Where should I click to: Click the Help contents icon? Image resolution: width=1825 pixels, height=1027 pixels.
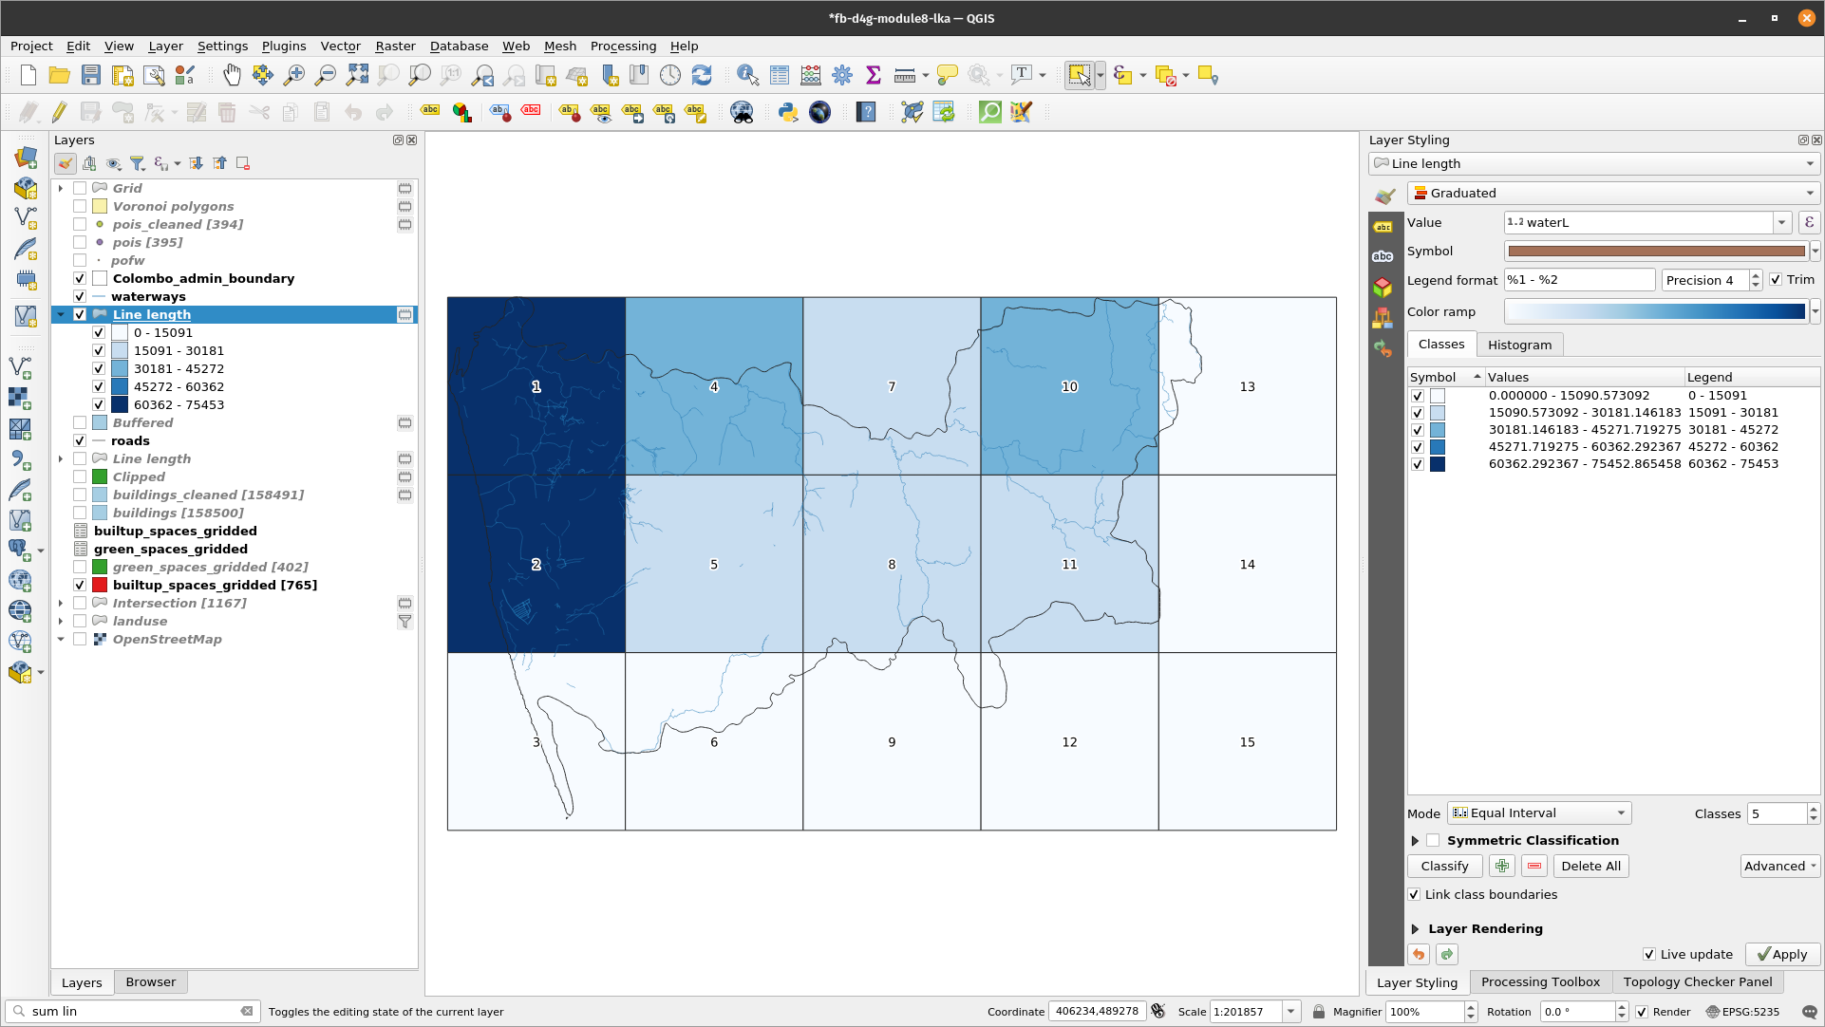coord(866,112)
